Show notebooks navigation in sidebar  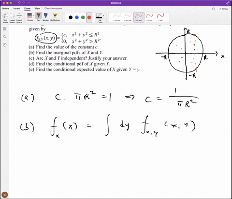tap(5, 29)
